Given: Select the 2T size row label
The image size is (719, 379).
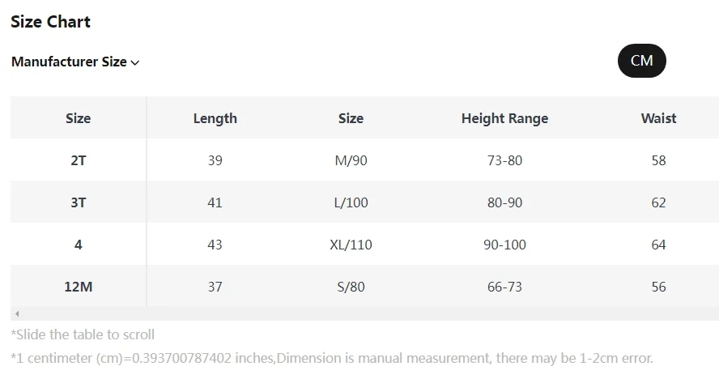Looking at the screenshot, I should coord(78,160).
